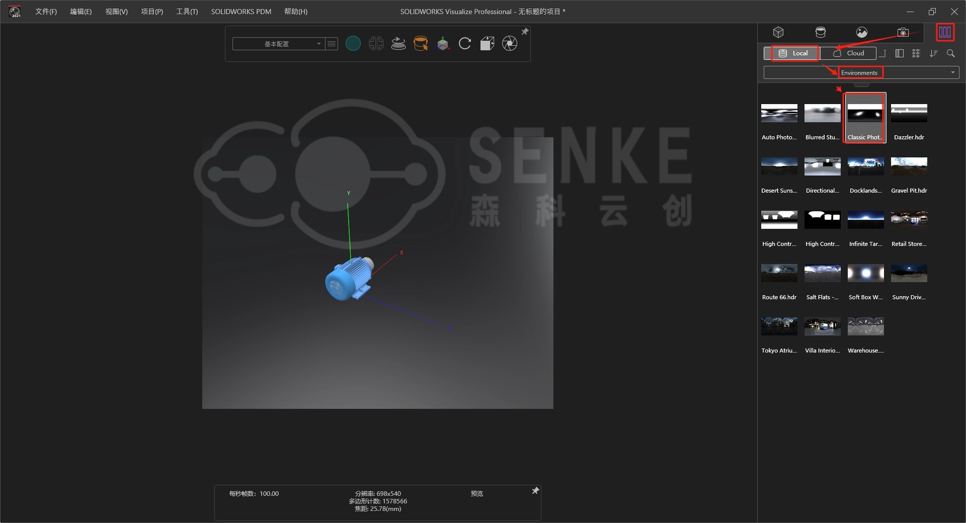Viewport: 966px width, 523px height.
Task: Open the Cameras tab icon
Action: [x=903, y=33]
